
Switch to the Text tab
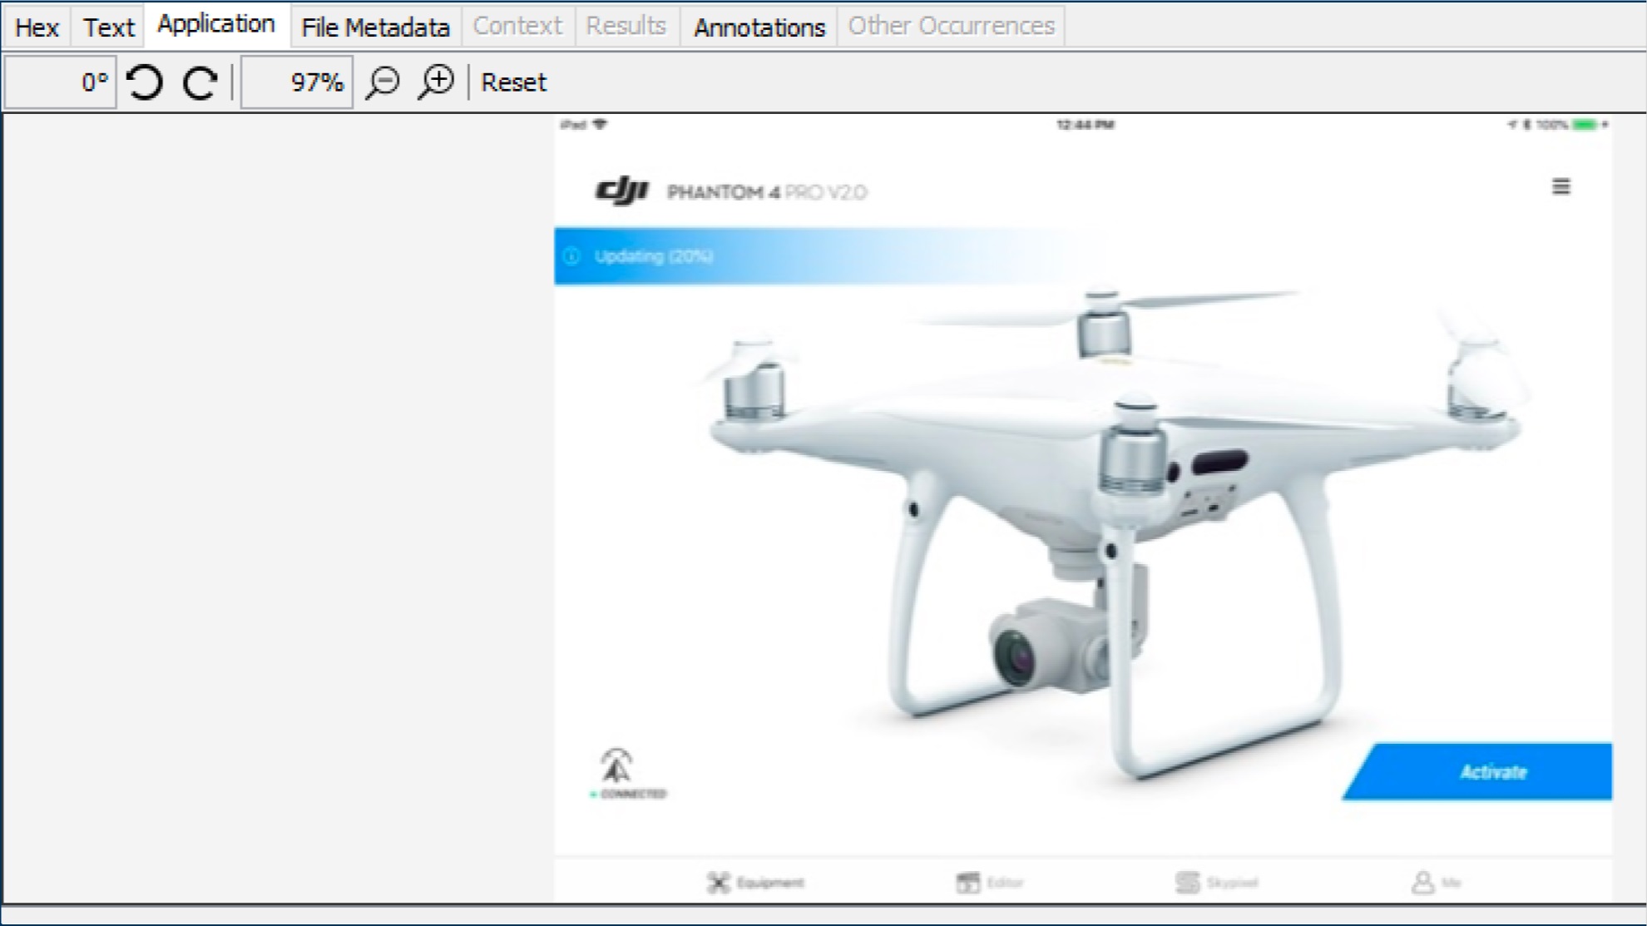click(x=108, y=27)
